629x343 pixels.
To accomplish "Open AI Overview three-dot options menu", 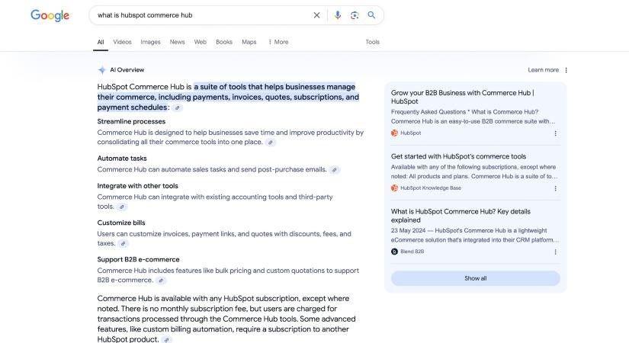I will pos(566,70).
